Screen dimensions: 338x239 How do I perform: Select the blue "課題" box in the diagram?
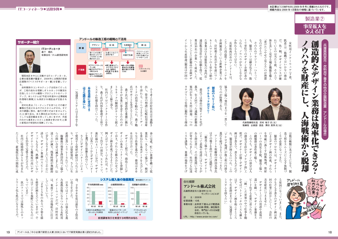(x=81, y=48)
